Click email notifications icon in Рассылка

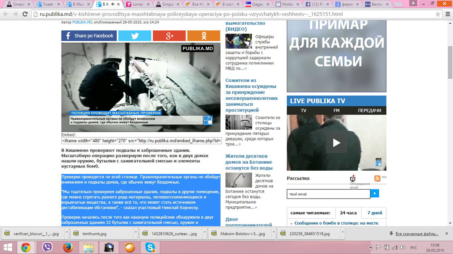tap(352, 178)
